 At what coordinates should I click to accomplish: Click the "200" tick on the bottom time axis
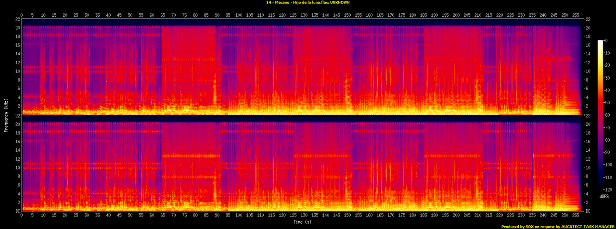pyautogui.click(x=456, y=216)
